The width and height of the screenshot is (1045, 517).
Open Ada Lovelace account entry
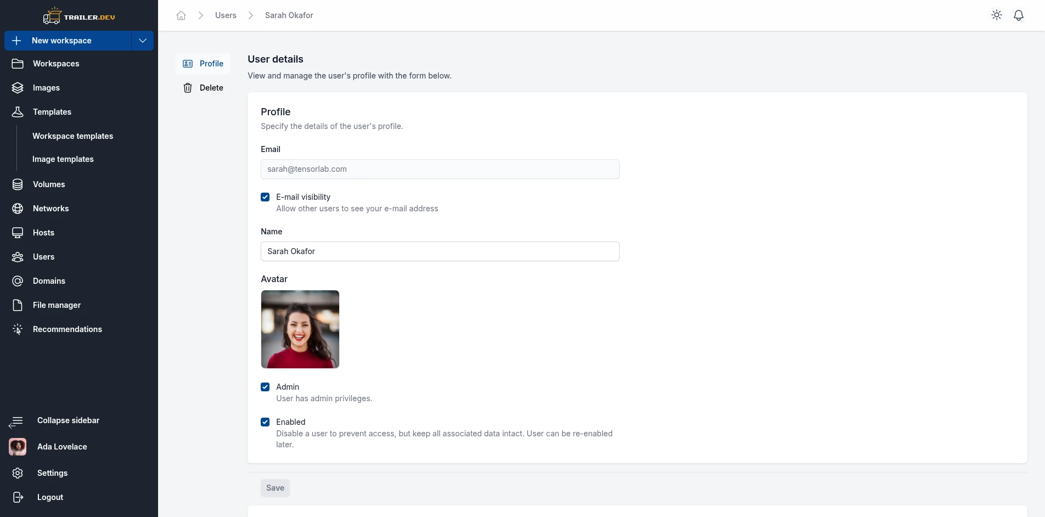(62, 447)
